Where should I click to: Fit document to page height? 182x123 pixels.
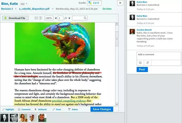click(40, 18)
